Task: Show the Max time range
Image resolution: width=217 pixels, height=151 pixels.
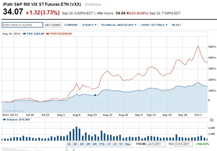Action: point(128,144)
